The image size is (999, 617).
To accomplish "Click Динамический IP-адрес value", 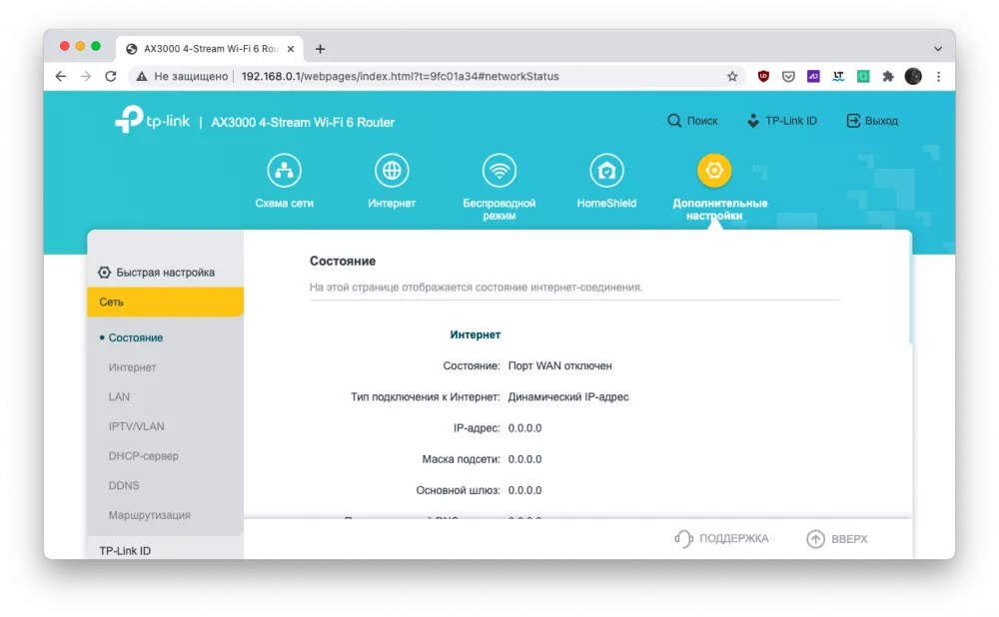I will pos(568,397).
